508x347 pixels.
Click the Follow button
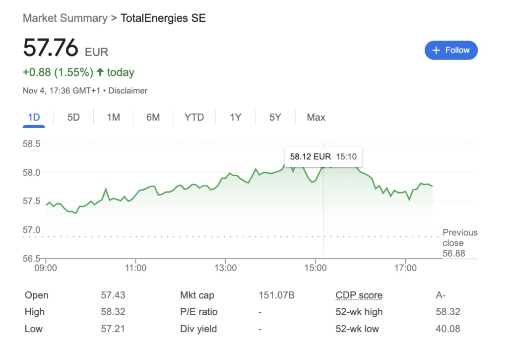(x=451, y=50)
